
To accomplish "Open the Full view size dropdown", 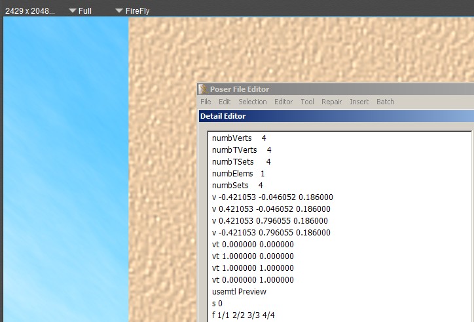I will (81, 11).
